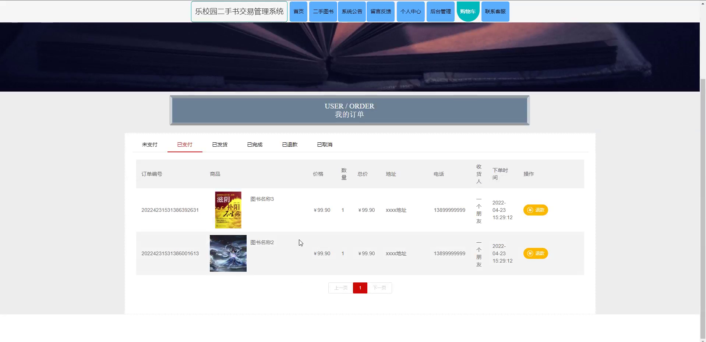Click the phone number in 图书名称3 row
The image size is (706, 342).
(x=449, y=210)
